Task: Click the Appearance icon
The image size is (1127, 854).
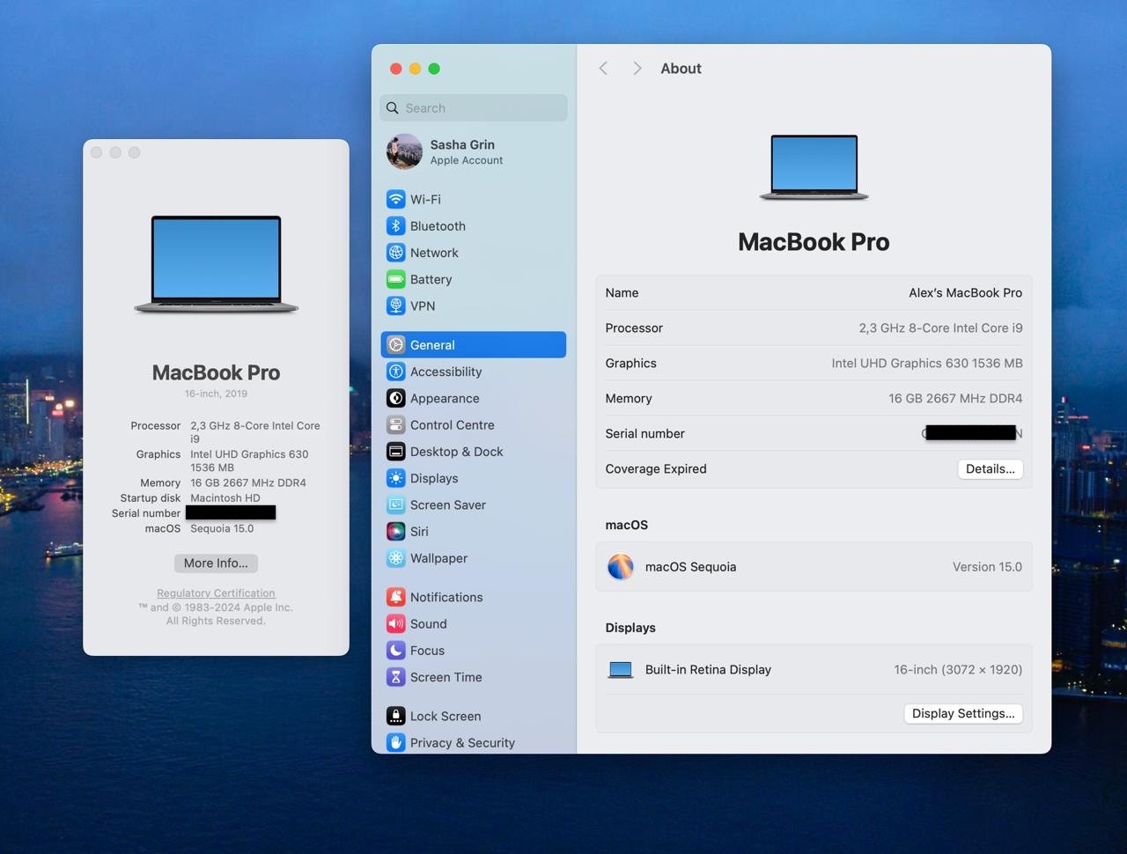Action: [396, 398]
